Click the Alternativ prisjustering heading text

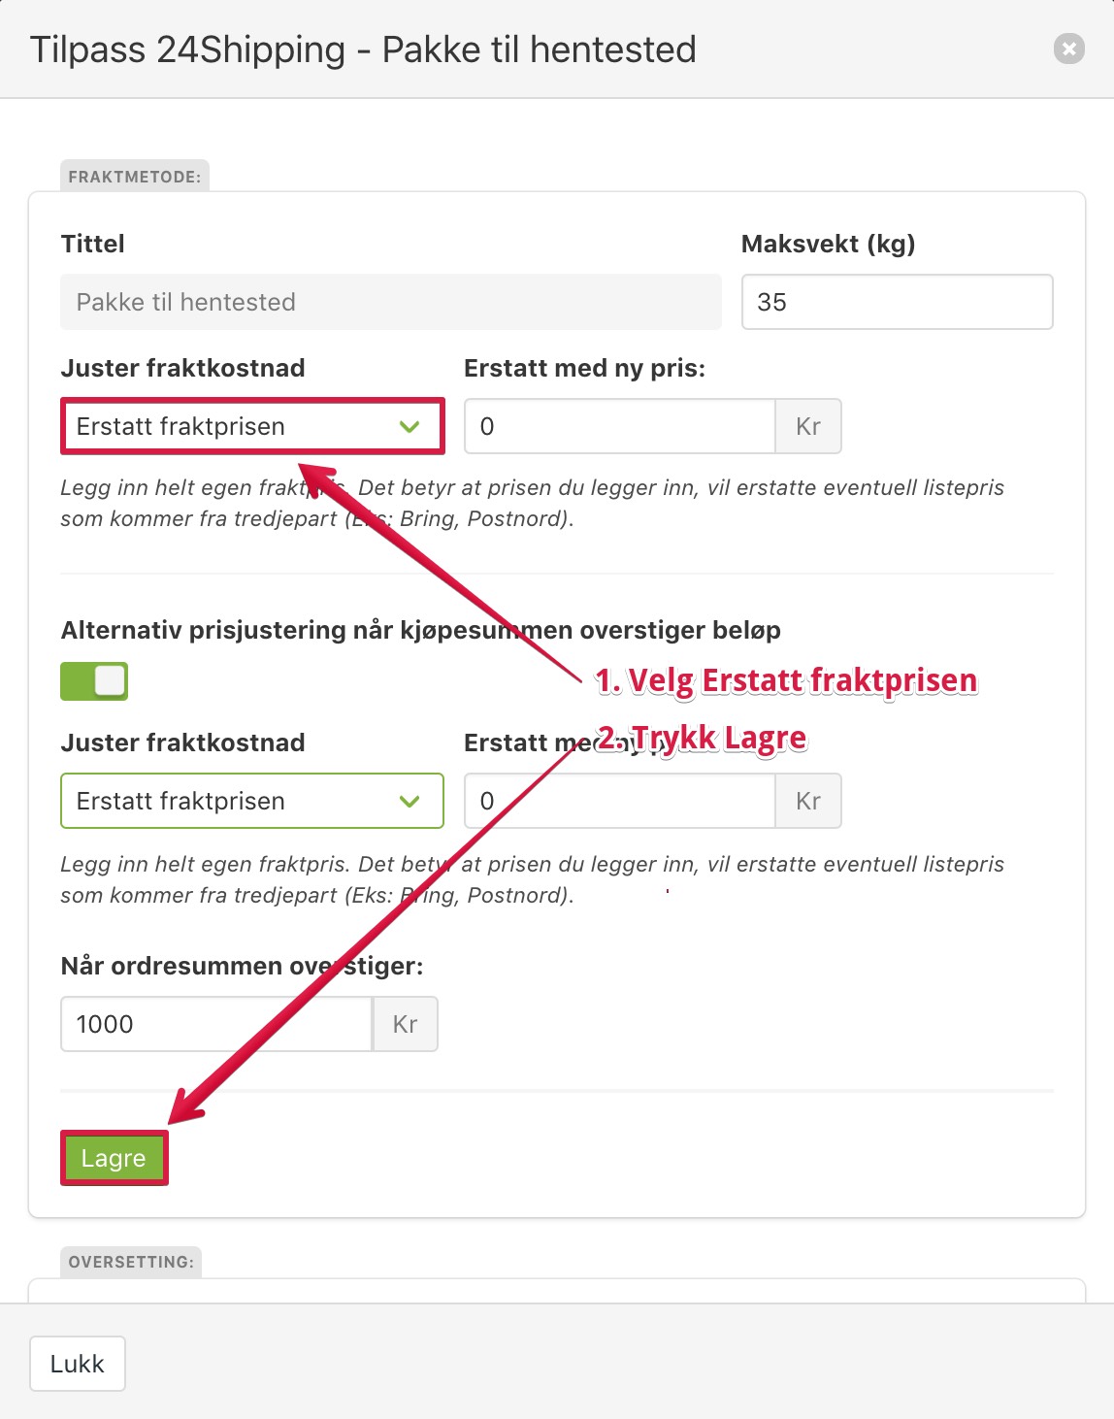(420, 630)
